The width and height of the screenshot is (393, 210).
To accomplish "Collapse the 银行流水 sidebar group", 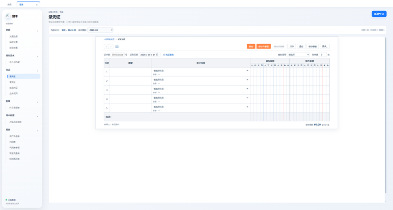I will click(x=38, y=56).
